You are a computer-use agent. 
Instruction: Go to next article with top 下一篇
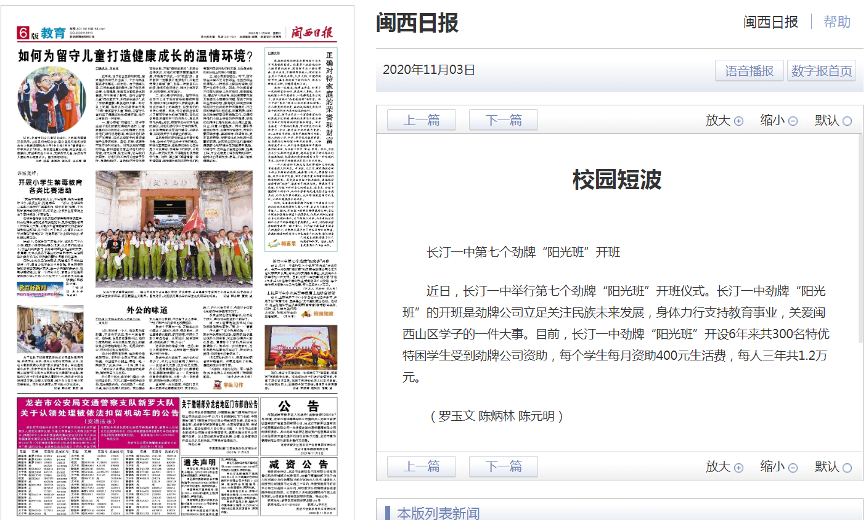point(504,120)
